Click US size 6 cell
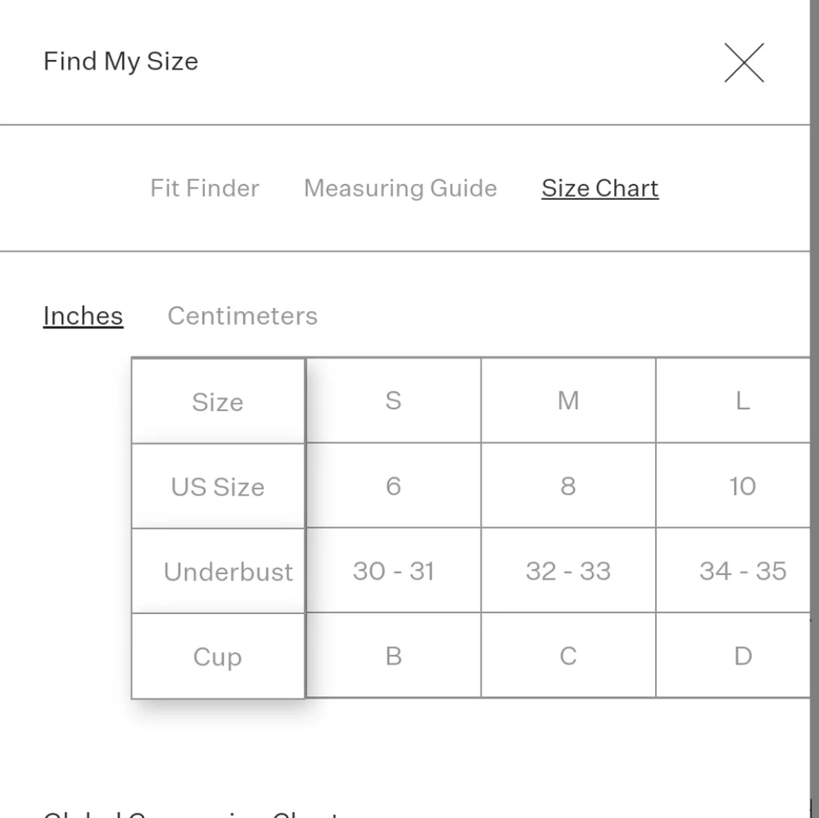The width and height of the screenshot is (819, 818). tap(393, 486)
